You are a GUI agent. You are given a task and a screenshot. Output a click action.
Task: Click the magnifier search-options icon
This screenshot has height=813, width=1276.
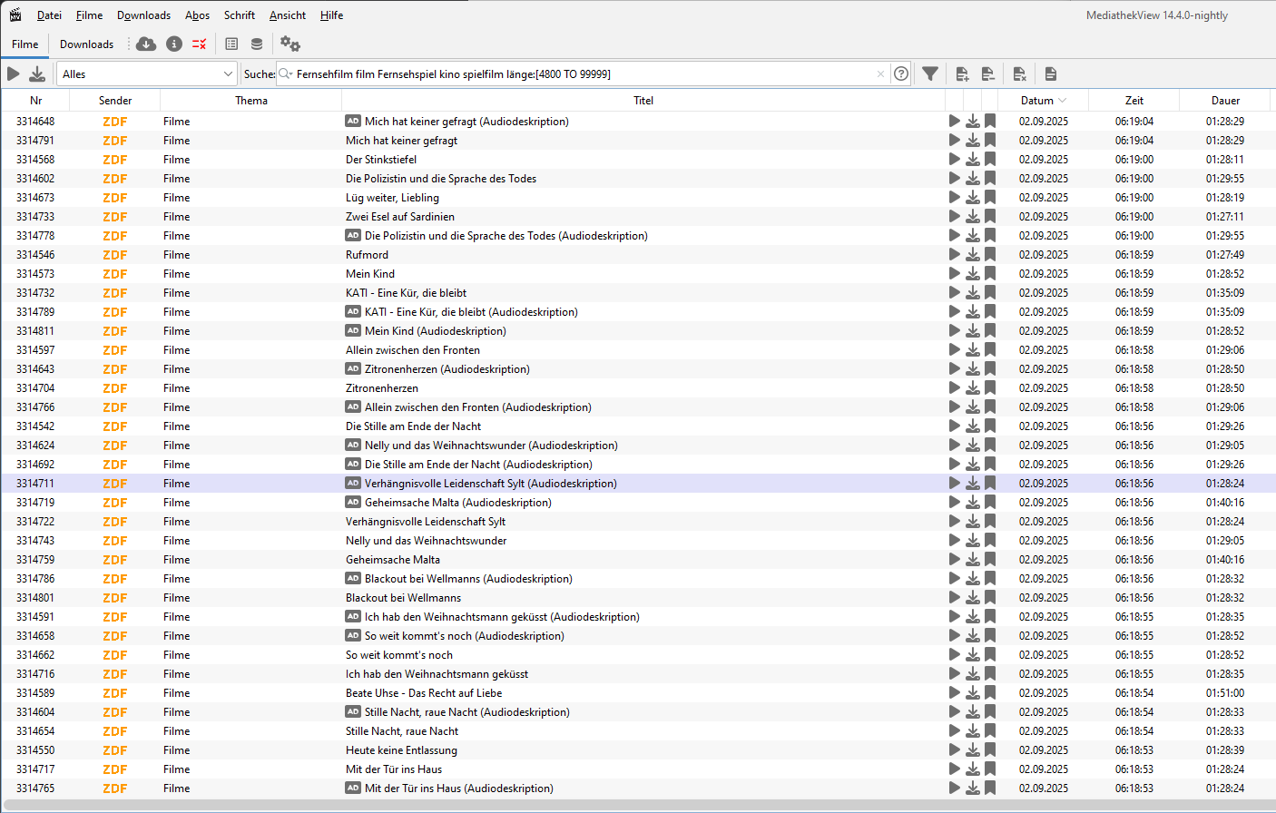pos(286,73)
